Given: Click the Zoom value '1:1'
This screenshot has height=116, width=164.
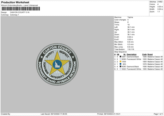Looking at the screenshot, I should [159, 11].
